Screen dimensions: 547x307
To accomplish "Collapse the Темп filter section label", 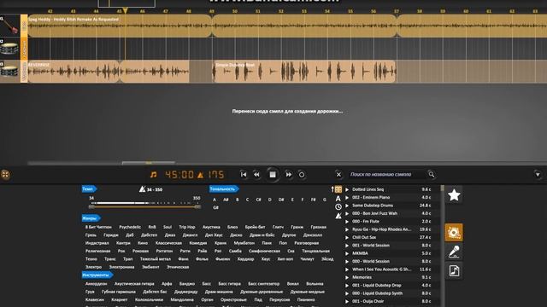I will click(x=89, y=189).
